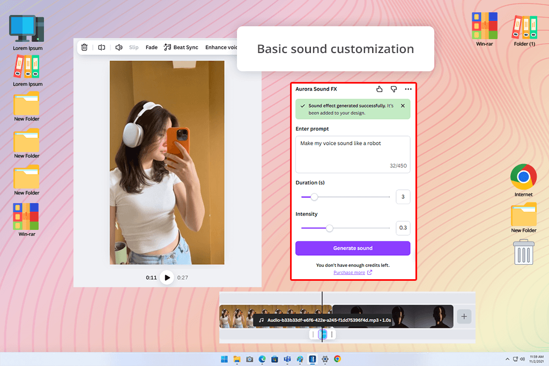
Task: Show hidden system tray icons
Action: (507, 359)
